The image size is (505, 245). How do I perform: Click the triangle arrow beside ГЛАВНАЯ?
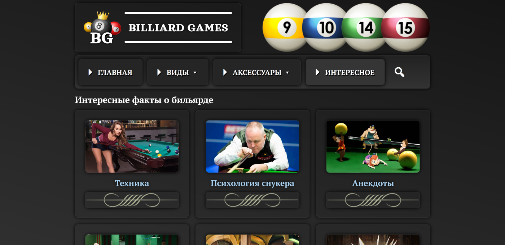[x=91, y=72]
